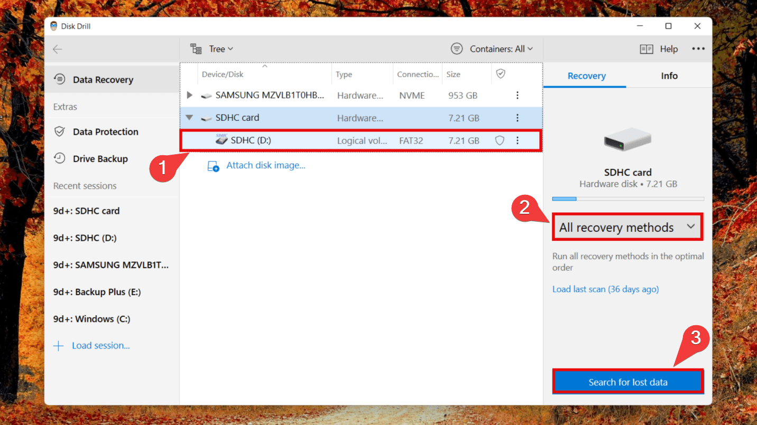Open Help
This screenshot has height=425, width=757.
point(659,49)
